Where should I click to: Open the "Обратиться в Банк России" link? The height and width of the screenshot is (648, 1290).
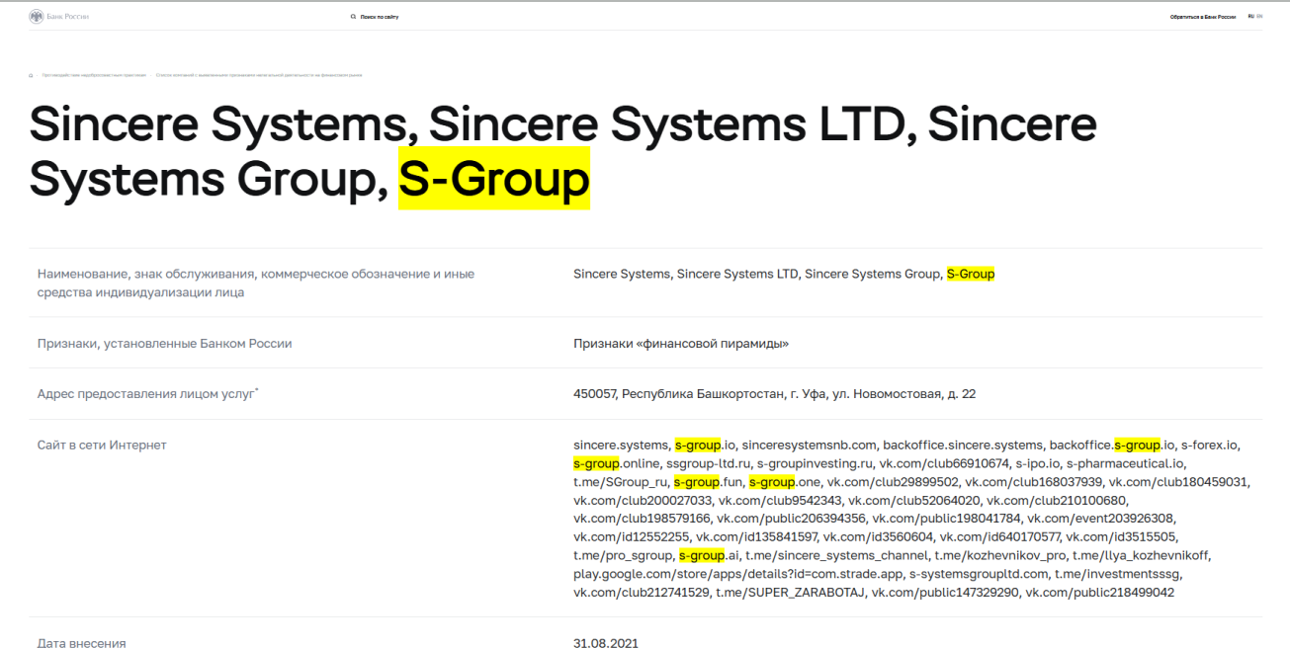click(1202, 17)
